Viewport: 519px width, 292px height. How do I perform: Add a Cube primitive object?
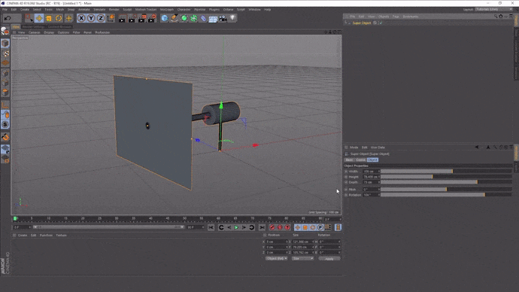click(165, 19)
